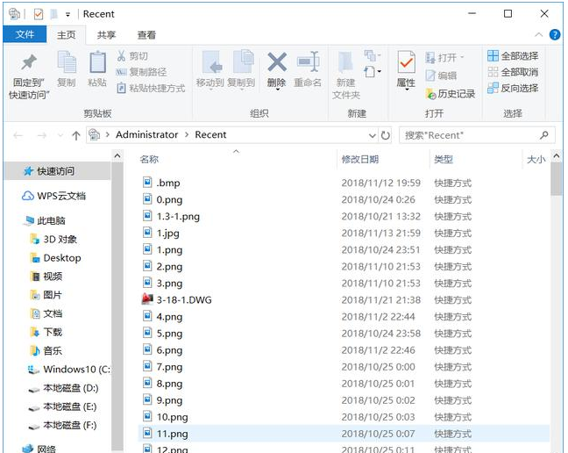
Task: Expand the Open (打开) dropdown in ribbon
Action: pyautogui.click(x=462, y=57)
